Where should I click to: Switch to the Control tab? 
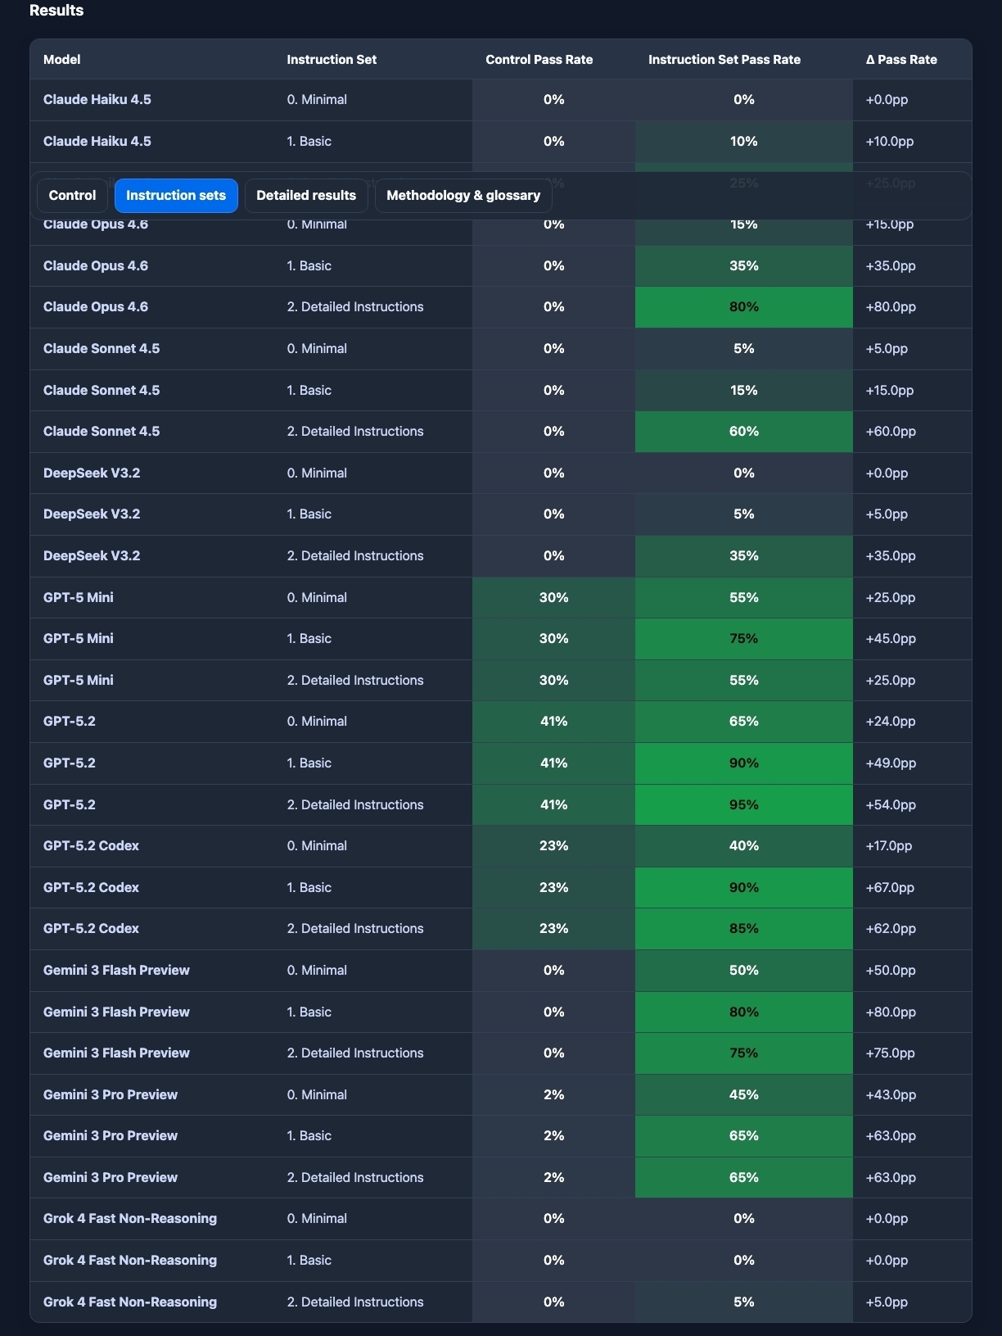(x=72, y=196)
